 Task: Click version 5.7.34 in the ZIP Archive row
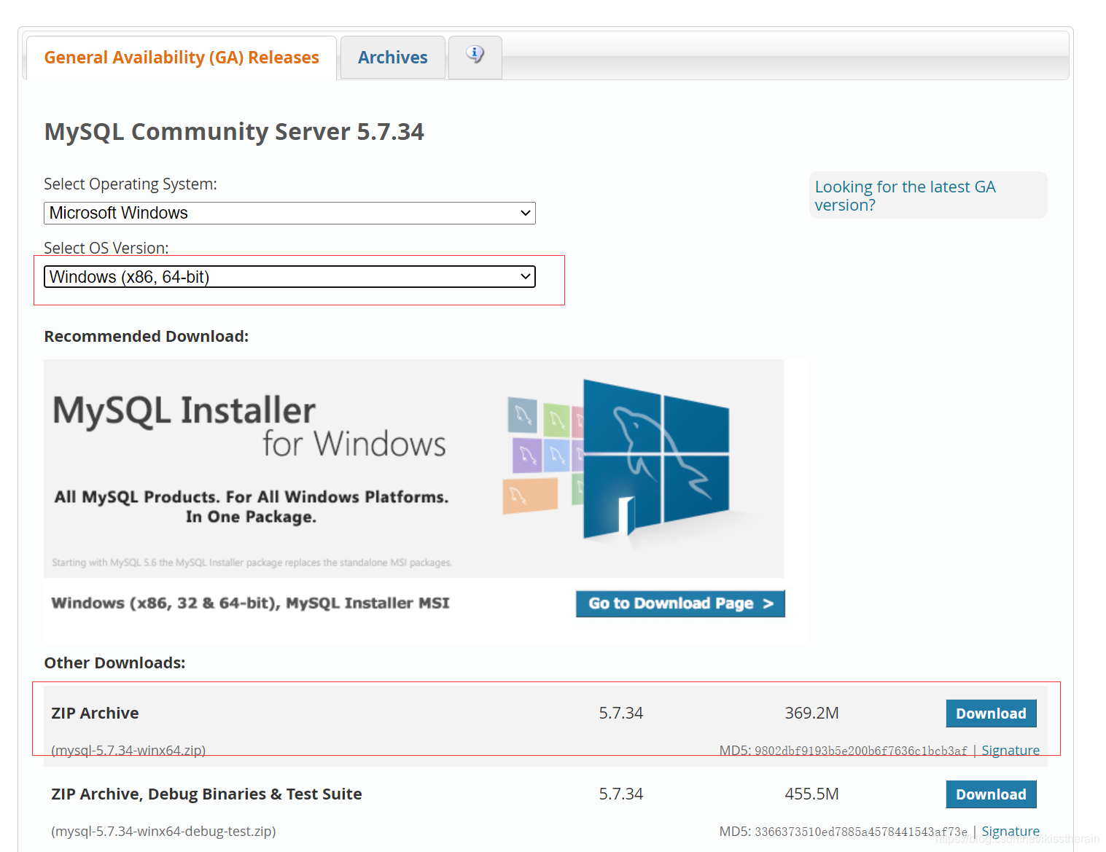(x=620, y=713)
